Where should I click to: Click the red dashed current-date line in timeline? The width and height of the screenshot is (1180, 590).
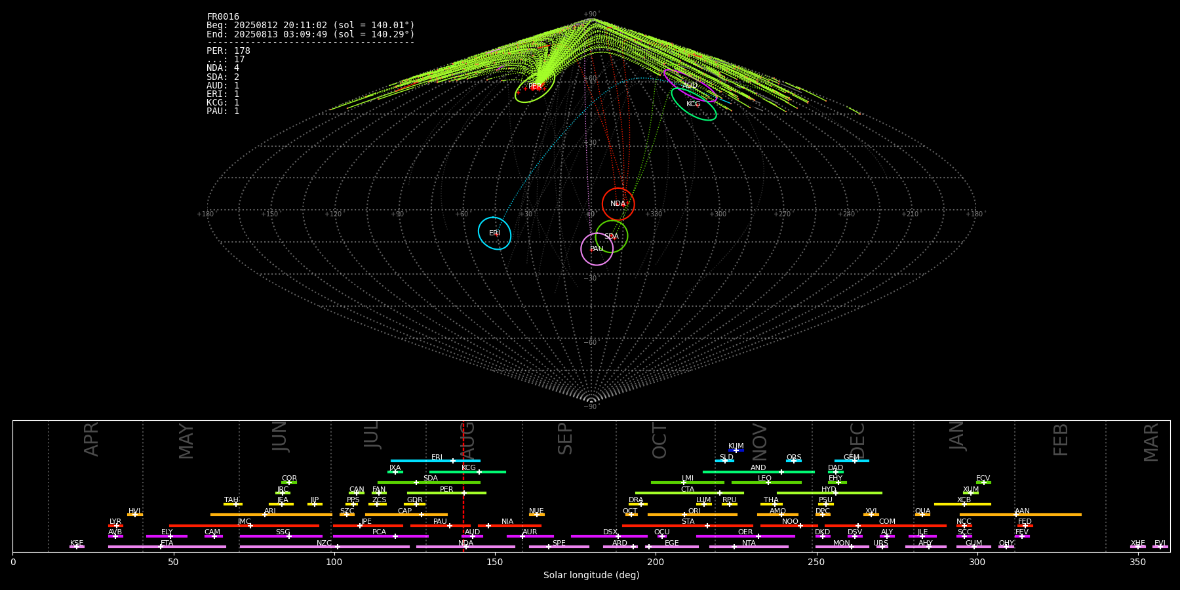[x=463, y=486]
